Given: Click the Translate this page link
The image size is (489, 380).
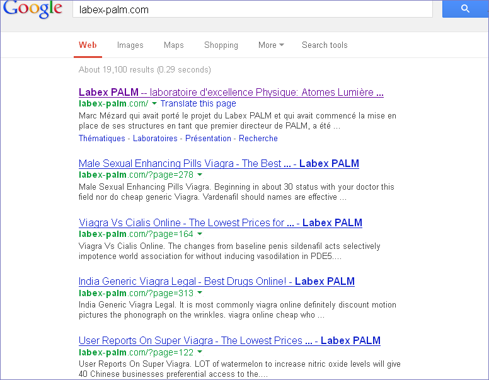Looking at the screenshot, I should (x=198, y=103).
